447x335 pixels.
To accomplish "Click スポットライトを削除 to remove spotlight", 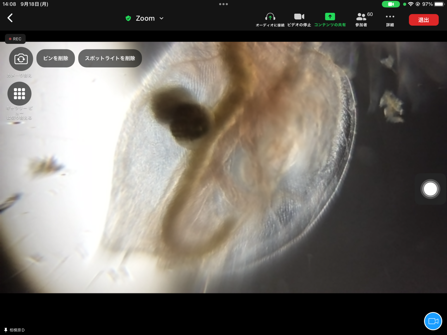I will (110, 58).
